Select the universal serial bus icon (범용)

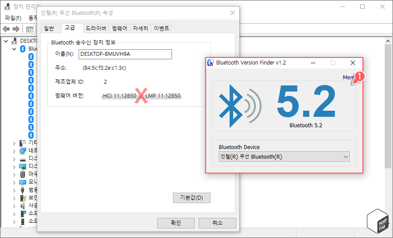[x=23, y=190]
